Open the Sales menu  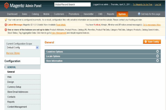[25, 14]
